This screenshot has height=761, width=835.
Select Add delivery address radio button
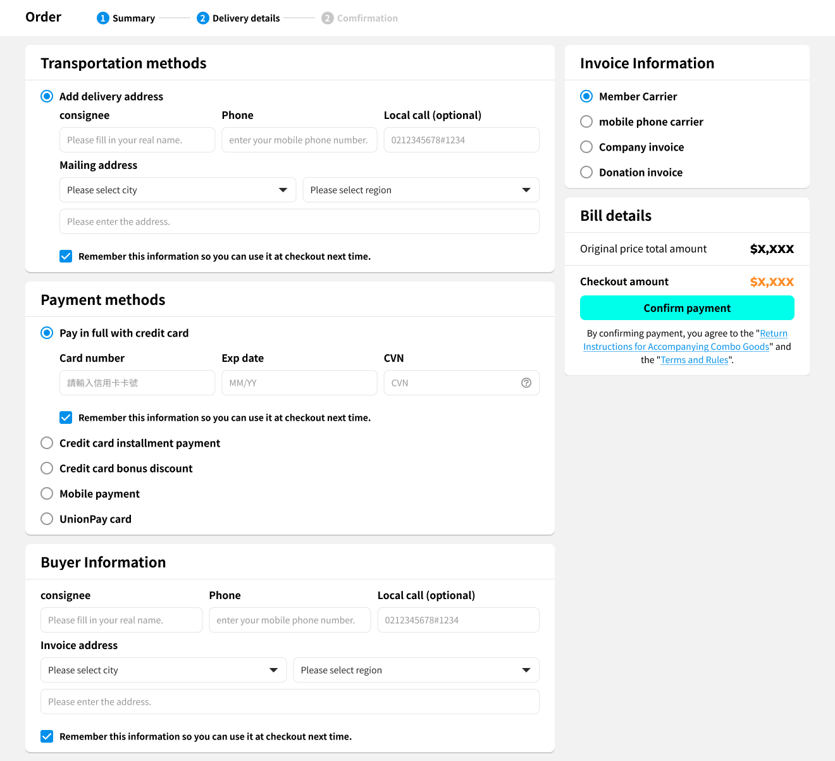click(47, 96)
